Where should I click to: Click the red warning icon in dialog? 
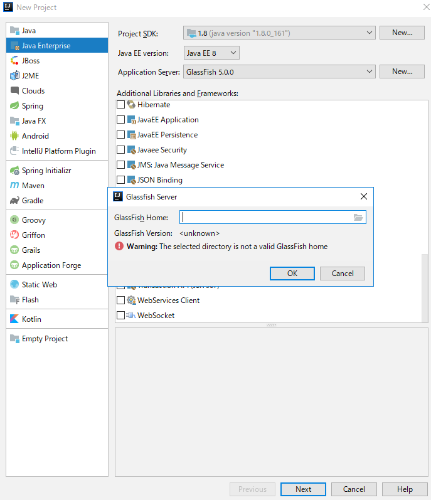click(119, 246)
